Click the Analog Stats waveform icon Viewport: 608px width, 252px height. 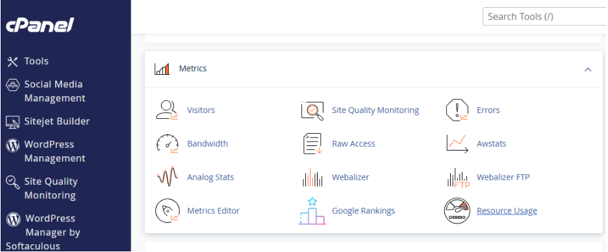click(167, 177)
